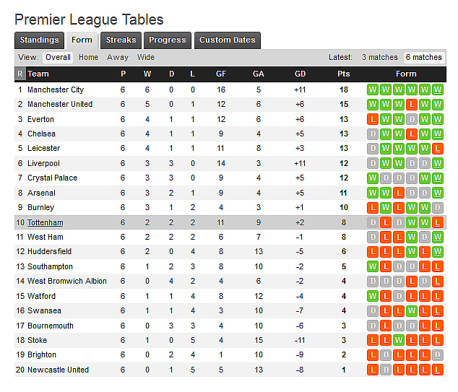Select the Home view filter
This screenshot has height=392, width=458.
coord(89,57)
